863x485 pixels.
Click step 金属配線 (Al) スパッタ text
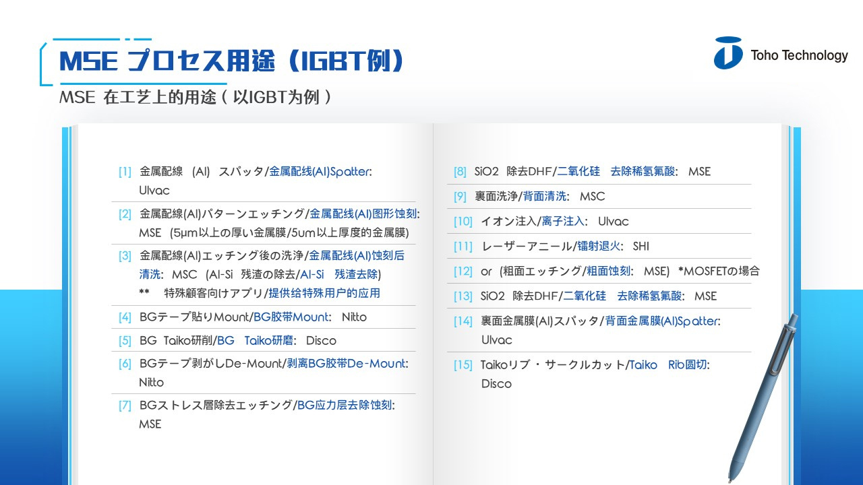coord(202,172)
